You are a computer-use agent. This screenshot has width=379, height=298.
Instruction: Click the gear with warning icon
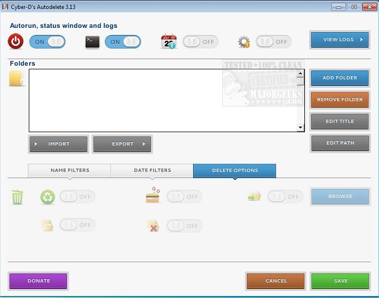(244, 42)
